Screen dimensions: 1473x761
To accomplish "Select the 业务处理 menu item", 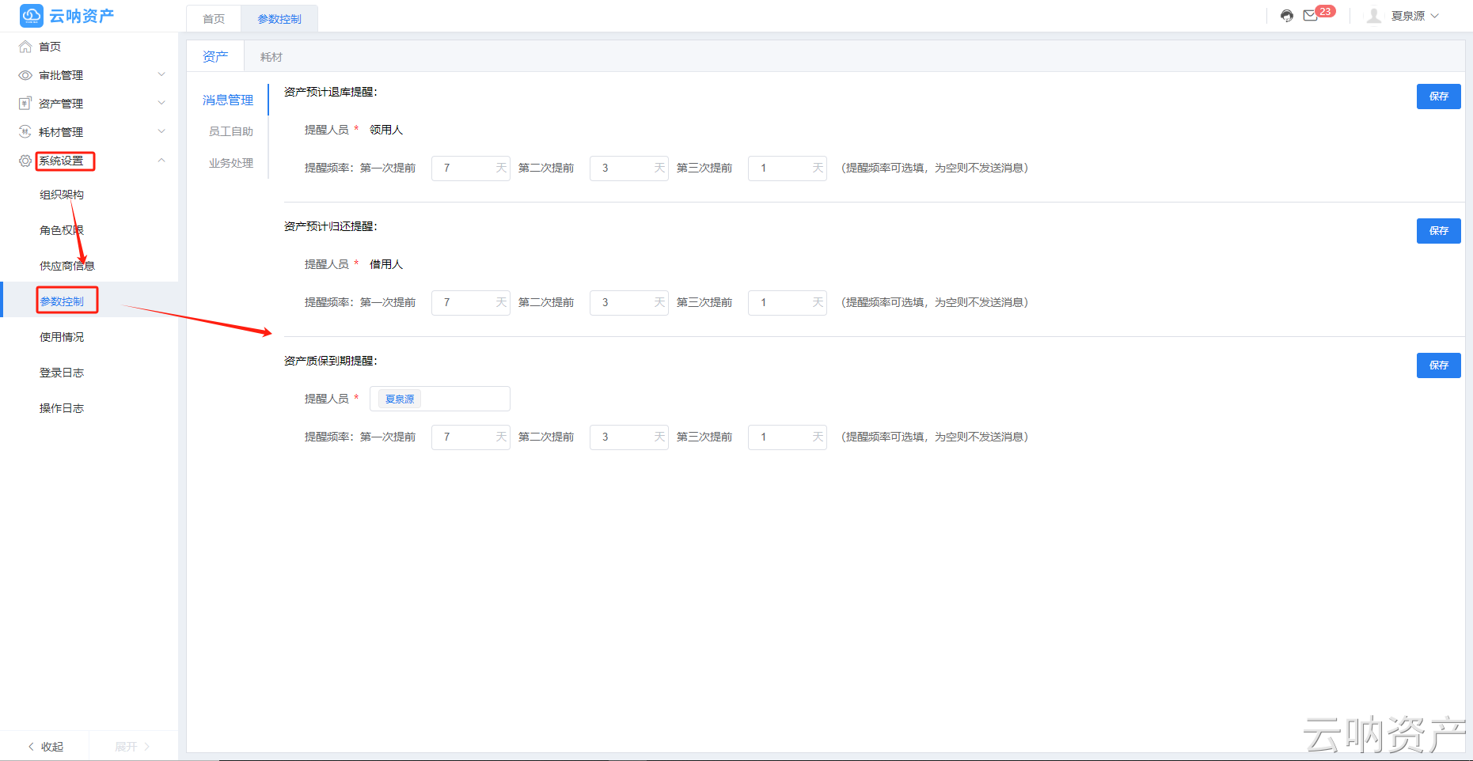I will [x=230, y=163].
